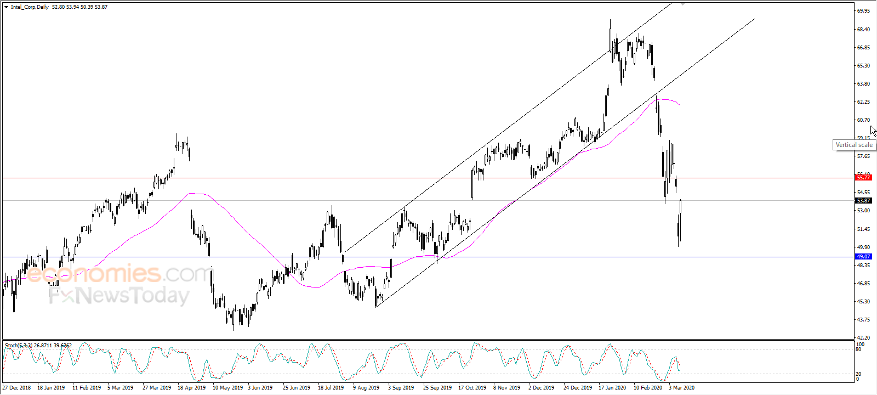
Task: Click the 9 Aug 2019 date label
Action: [366, 388]
